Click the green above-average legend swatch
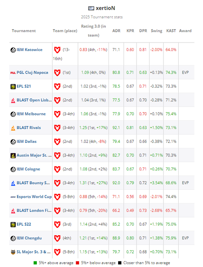Image resolution: width=203 pixels, height=267 pixels. [35, 263]
